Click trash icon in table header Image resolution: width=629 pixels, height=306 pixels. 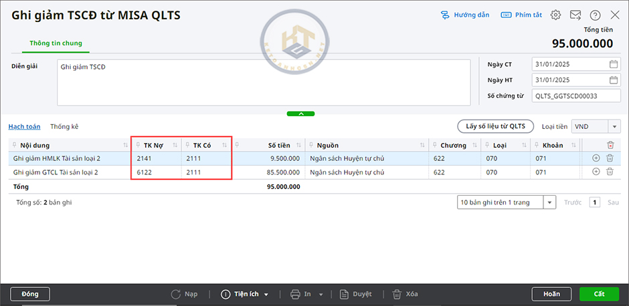pos(610,145)
